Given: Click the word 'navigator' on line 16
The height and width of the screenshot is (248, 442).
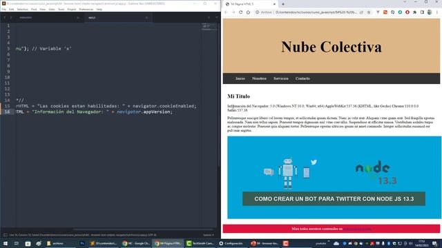Looking at the screenshot, I should tap(129, 112).
